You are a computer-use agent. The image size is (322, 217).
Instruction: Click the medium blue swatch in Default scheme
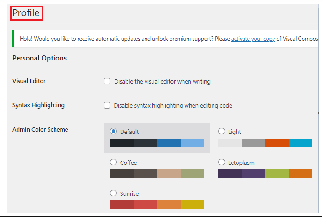pos(169,143)
